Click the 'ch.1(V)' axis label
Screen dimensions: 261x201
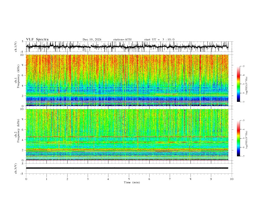[x=16, y=47]
